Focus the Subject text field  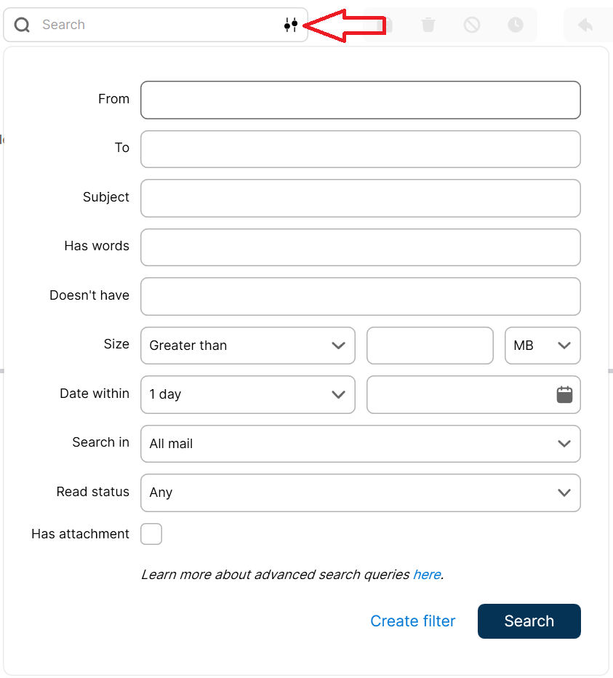tap(360, 198)
